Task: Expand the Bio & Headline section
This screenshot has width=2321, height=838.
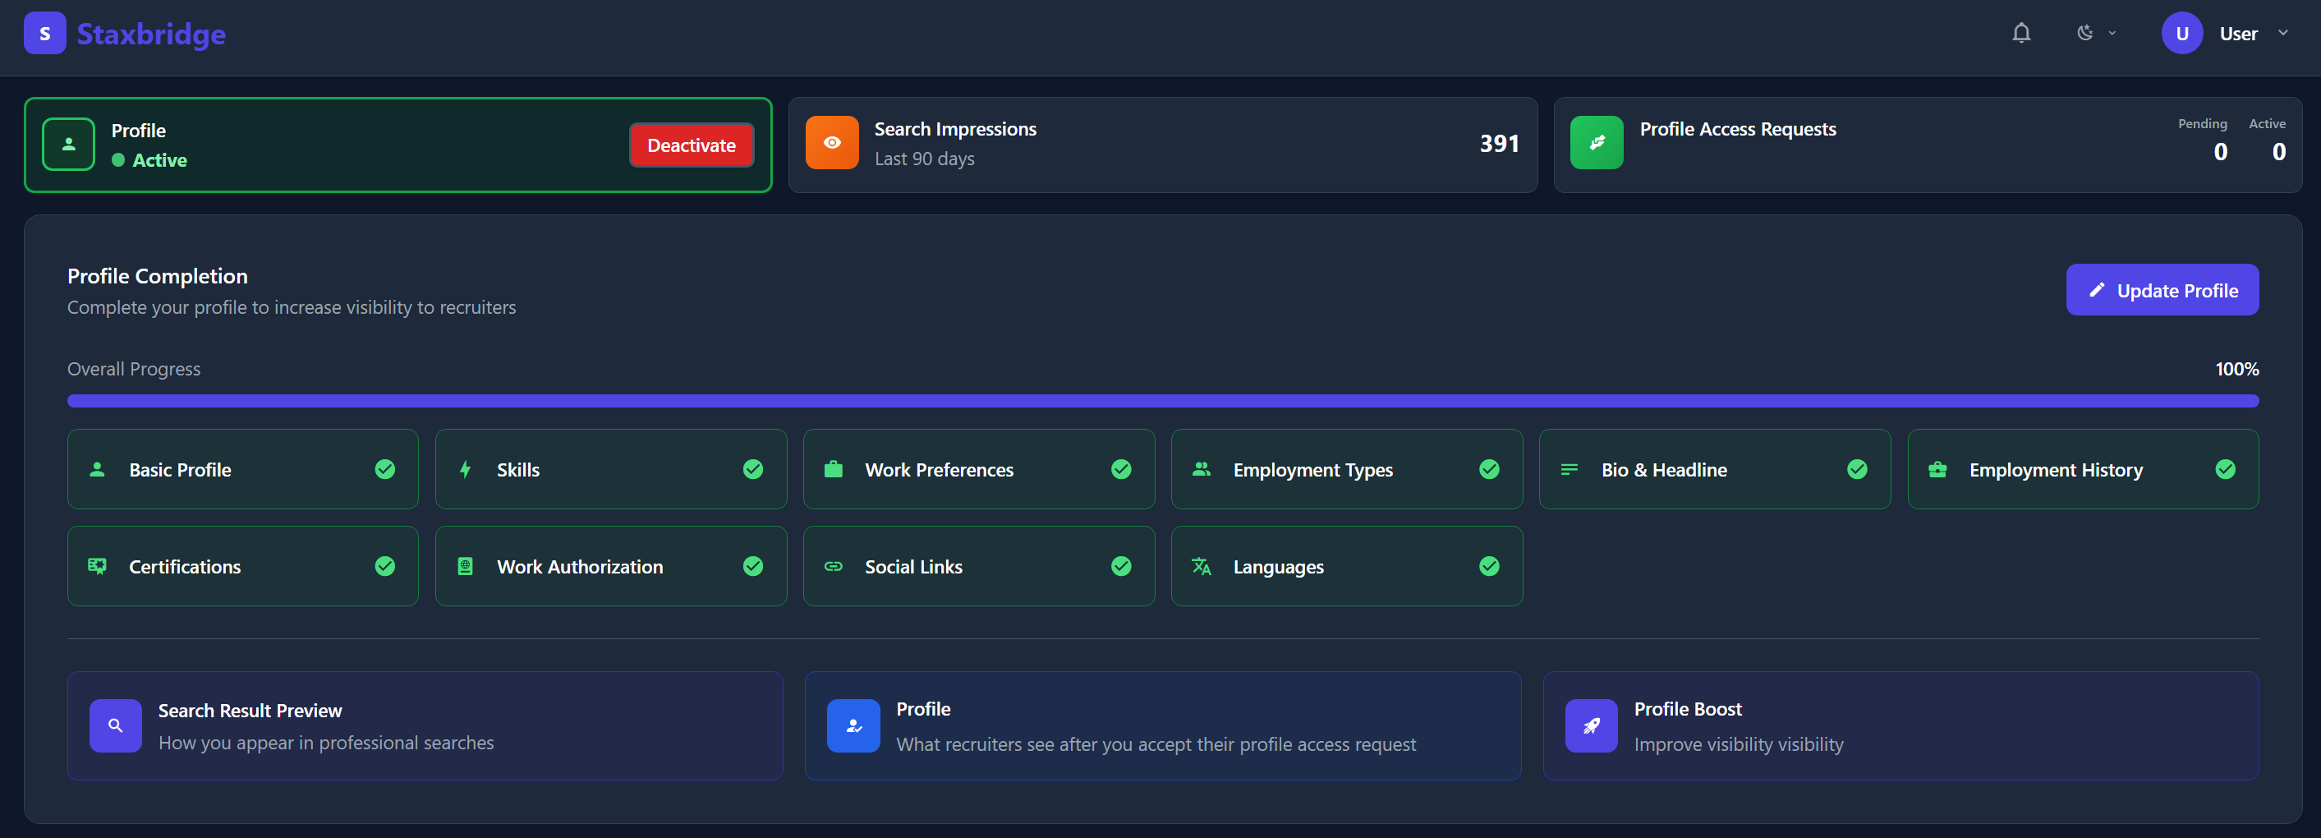Action: pos(1714,468)
